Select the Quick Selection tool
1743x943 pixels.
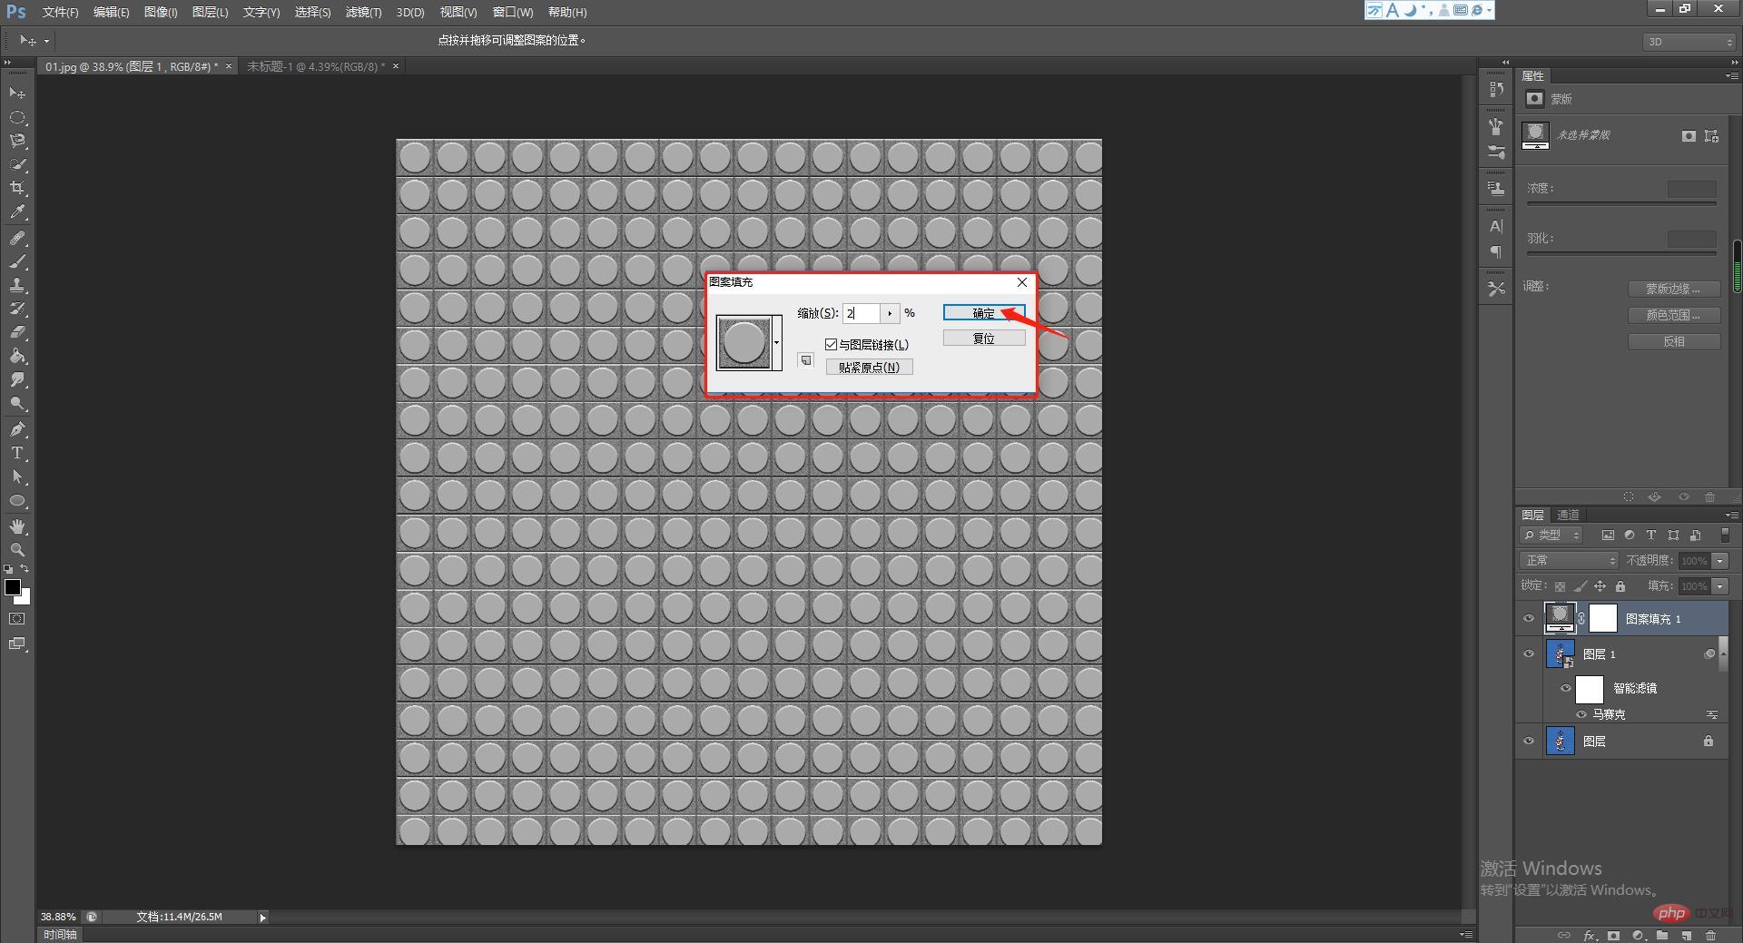pyautogui.click(x=17, y=164)
